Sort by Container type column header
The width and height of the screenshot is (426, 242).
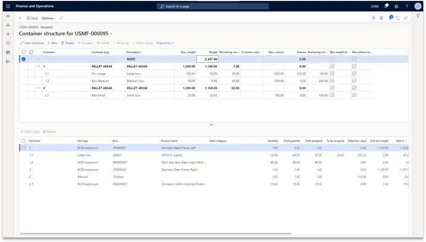[100, 52]
